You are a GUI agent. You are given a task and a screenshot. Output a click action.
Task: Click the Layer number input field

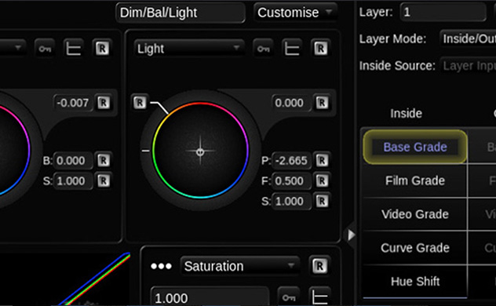pos(443,12)
